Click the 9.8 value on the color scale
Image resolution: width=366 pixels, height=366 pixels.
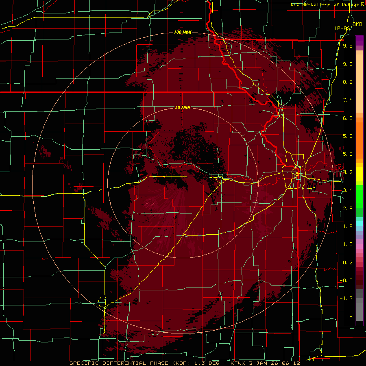(348, 46)
